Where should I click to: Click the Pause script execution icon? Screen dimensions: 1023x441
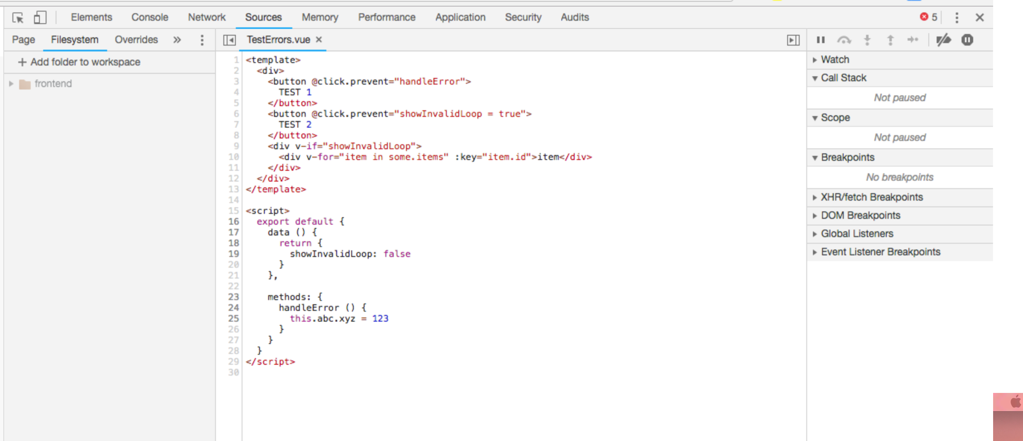820,40
